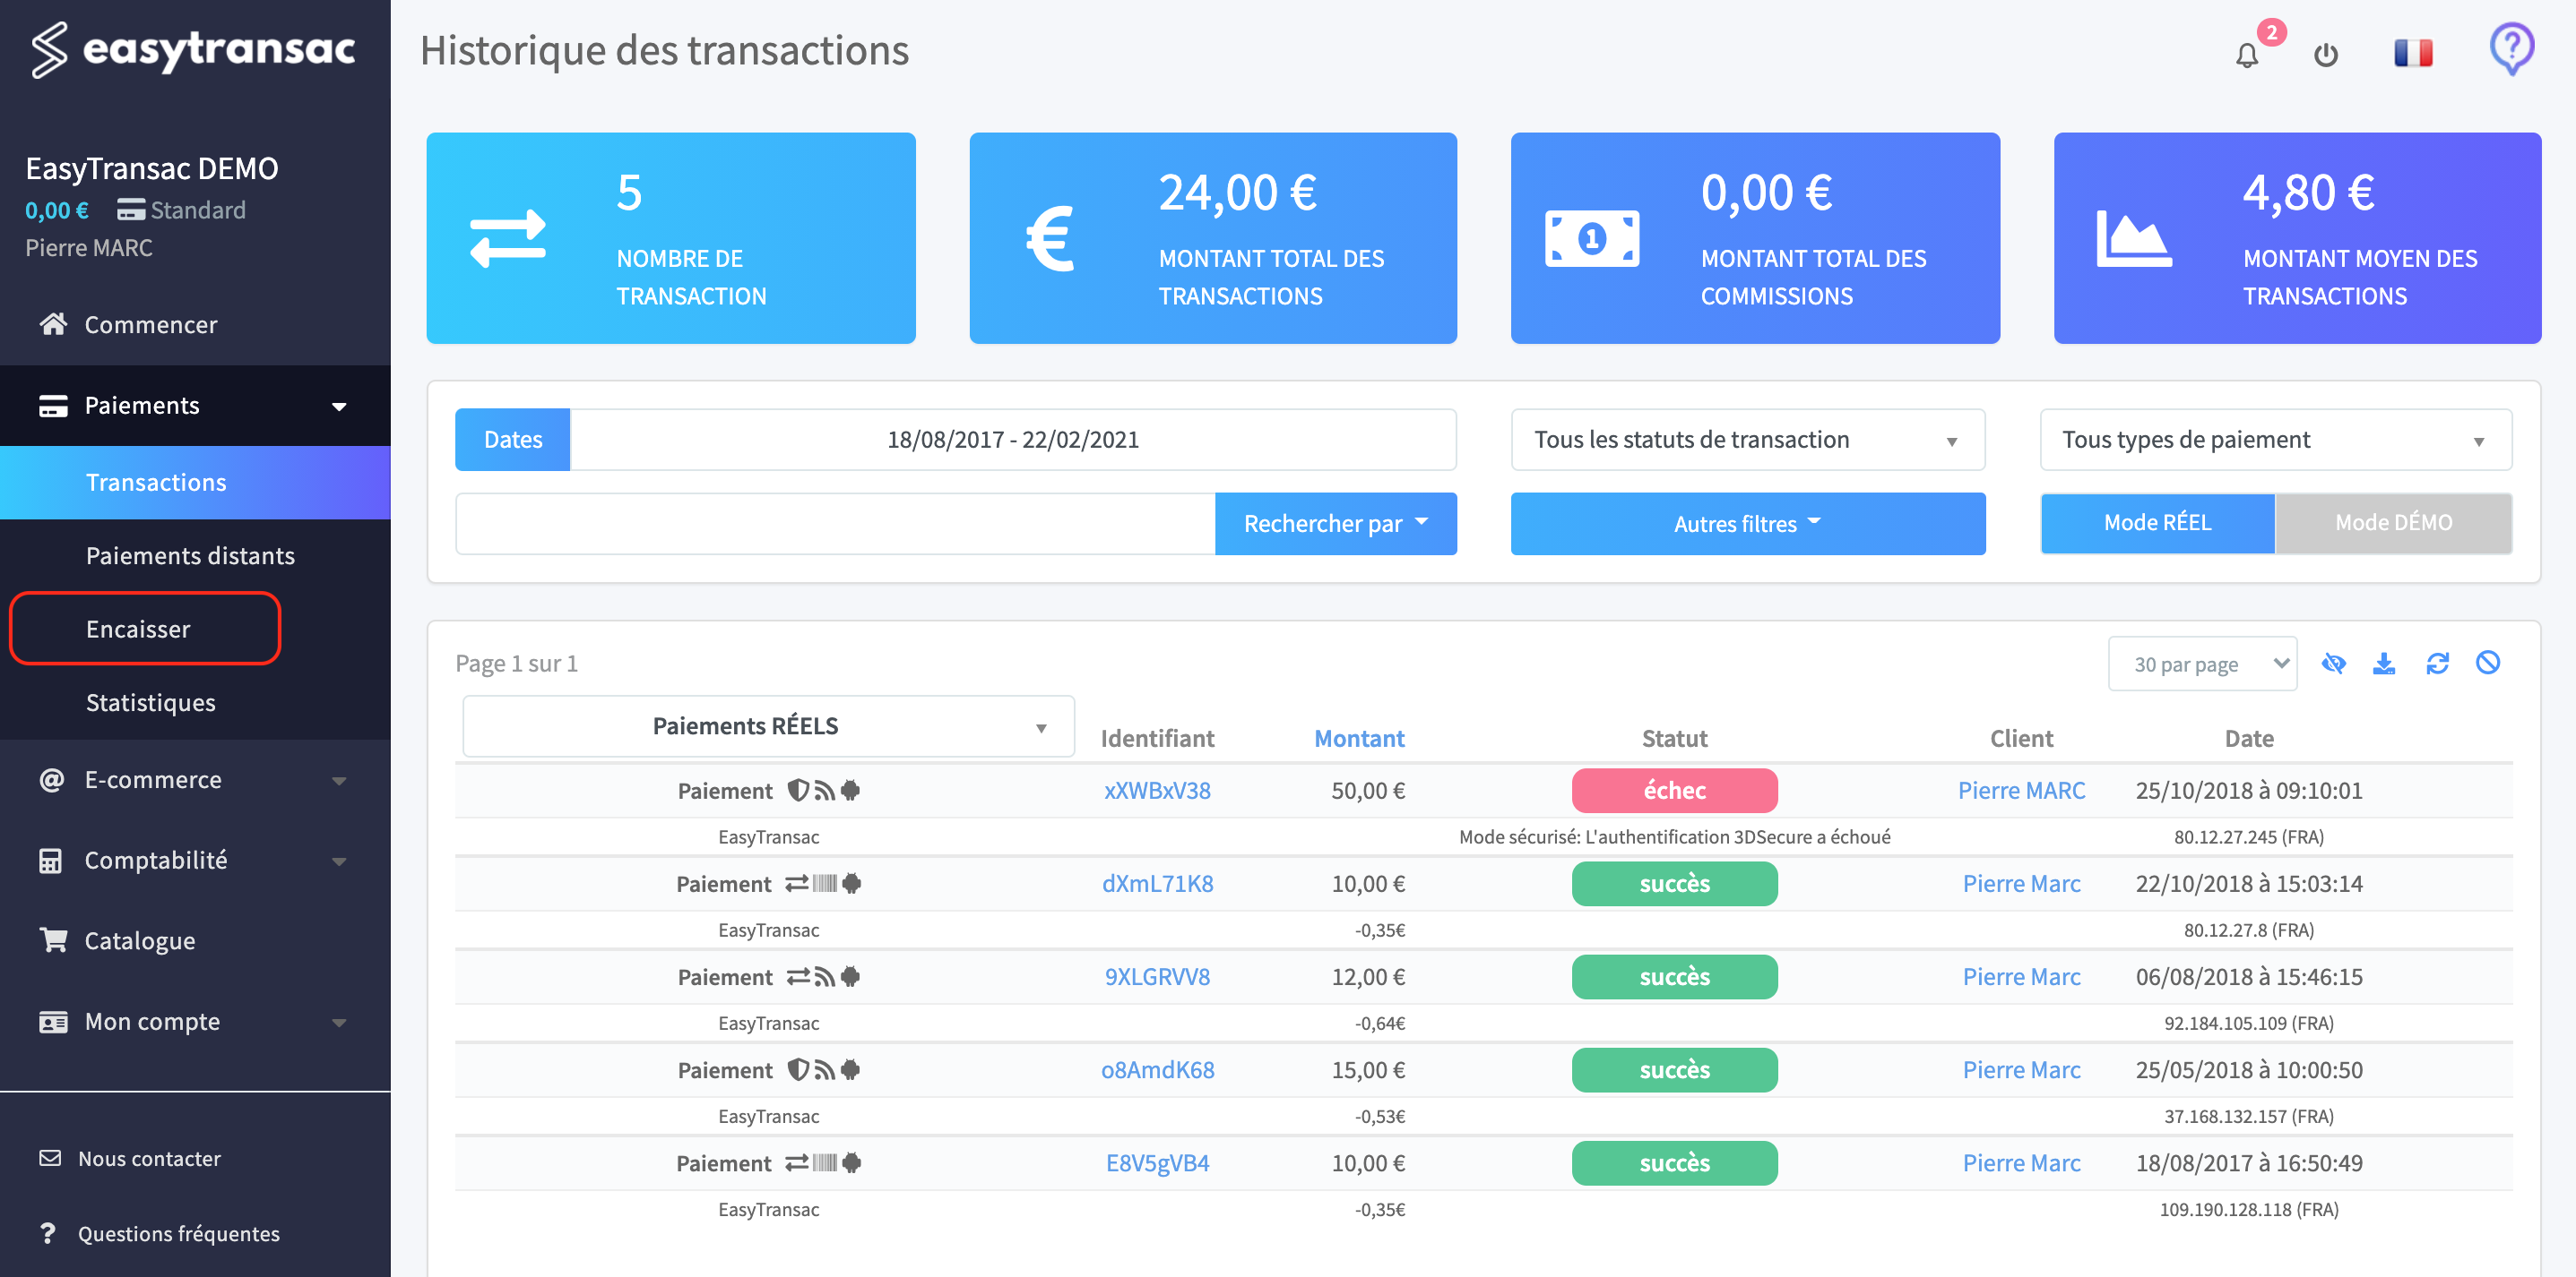Hide columns with the crossed-eye icon
Screen dimensions: 2576x1277
[2333, 664]
